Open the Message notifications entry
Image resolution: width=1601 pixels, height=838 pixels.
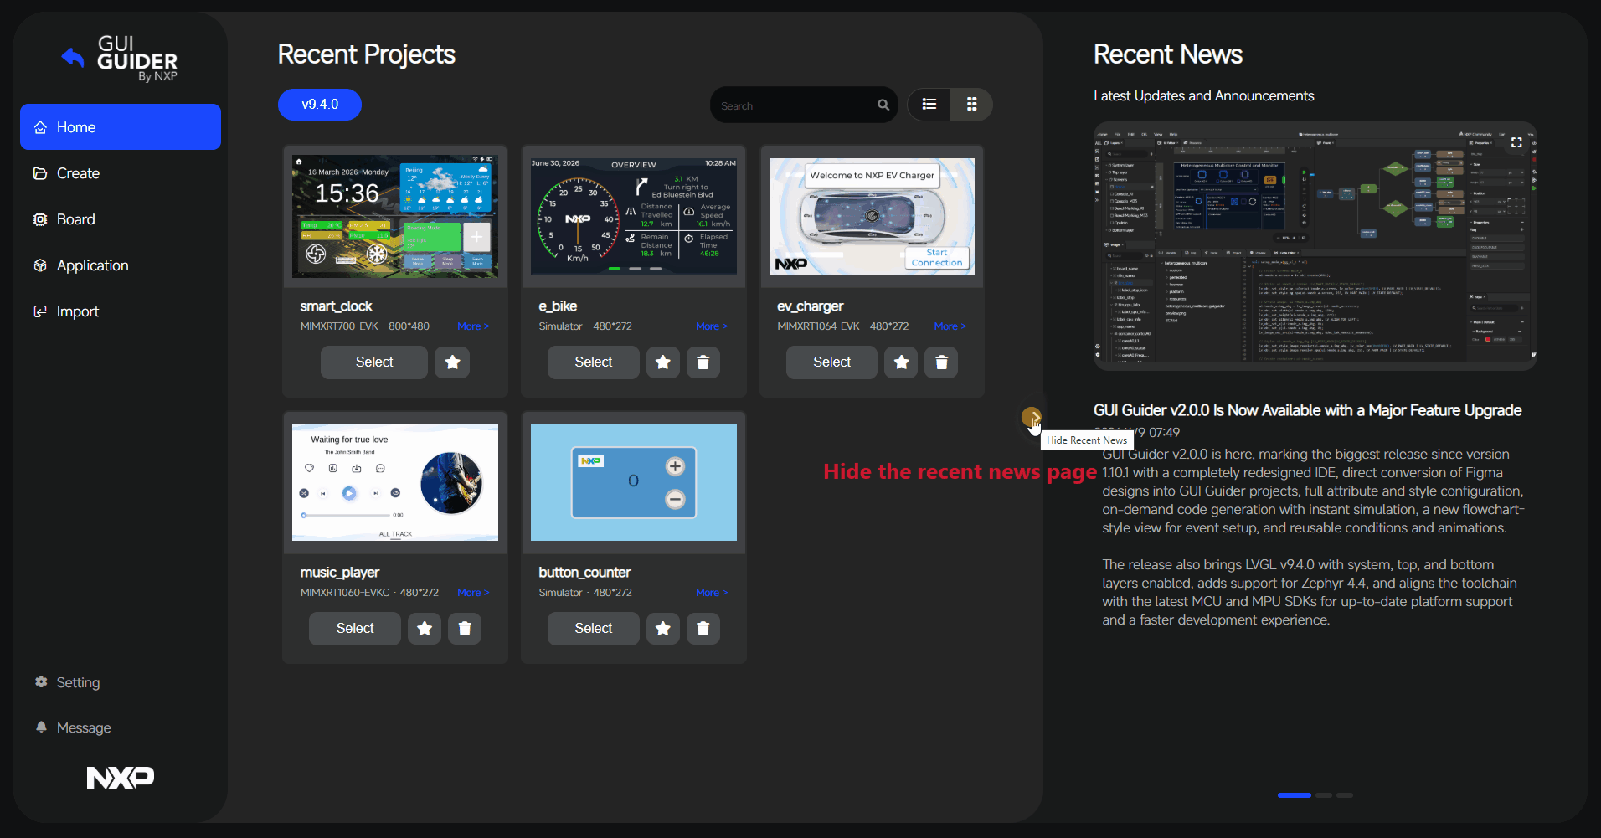[x=73, y=727]
